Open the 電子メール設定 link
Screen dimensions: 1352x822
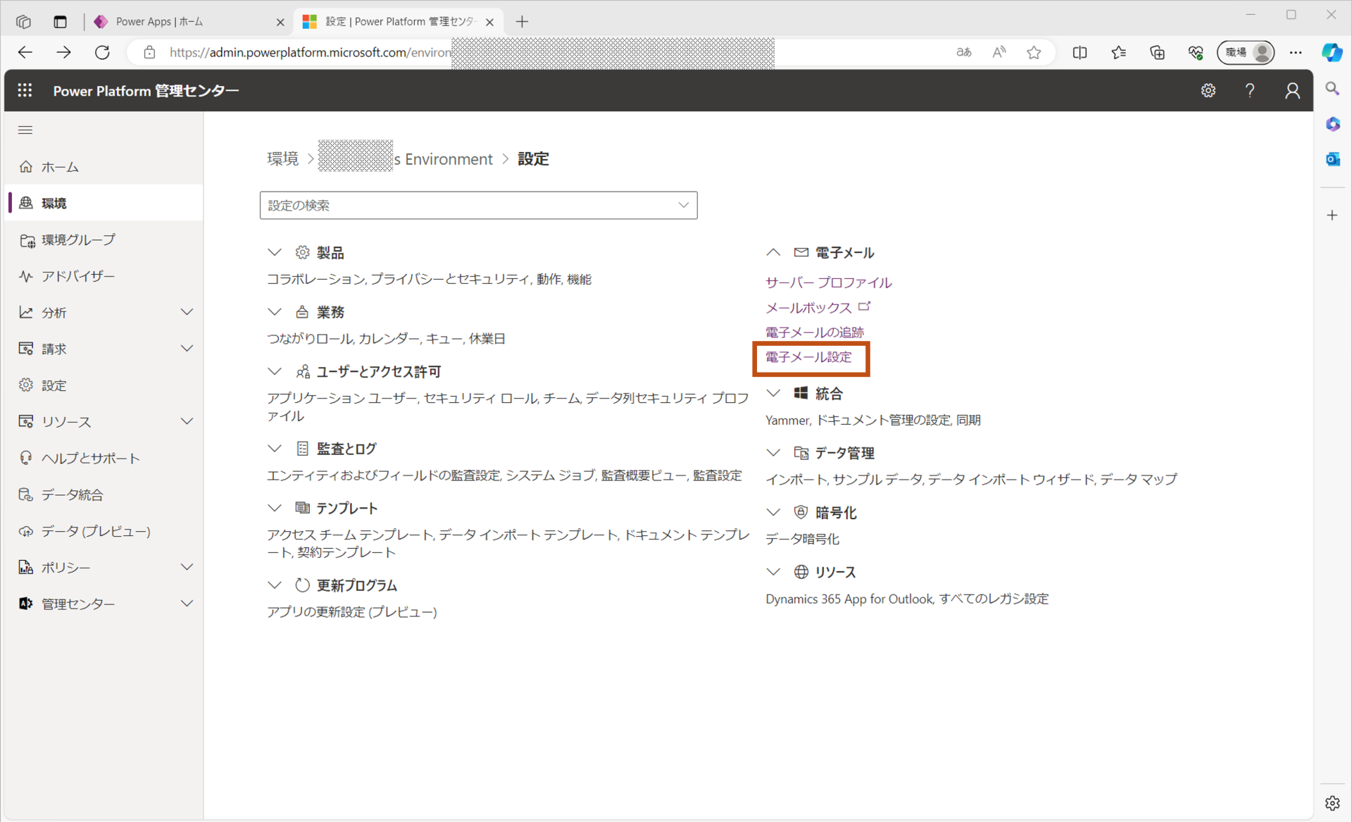tap(808, 357)
